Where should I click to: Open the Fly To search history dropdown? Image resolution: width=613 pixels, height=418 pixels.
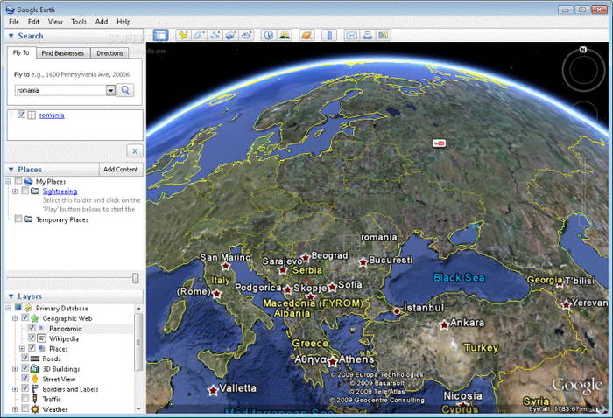pos(110,90)
